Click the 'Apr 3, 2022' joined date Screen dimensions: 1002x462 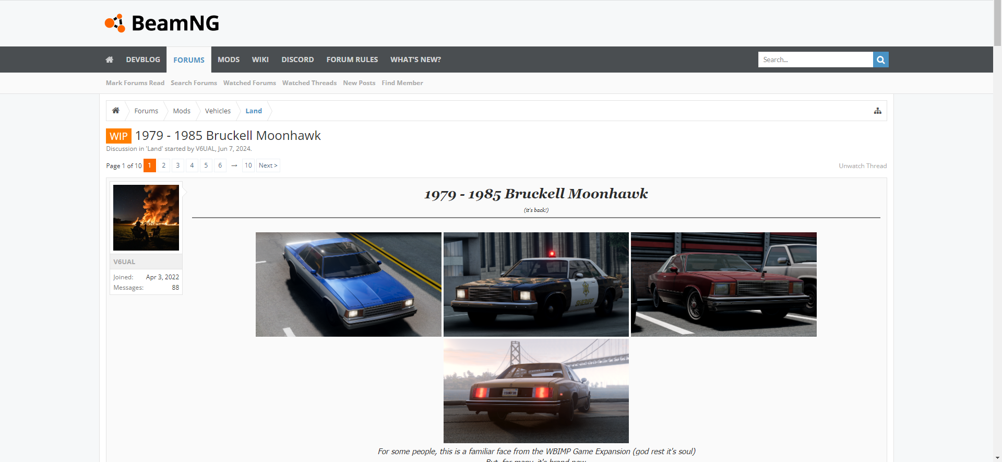coord(162,277)
